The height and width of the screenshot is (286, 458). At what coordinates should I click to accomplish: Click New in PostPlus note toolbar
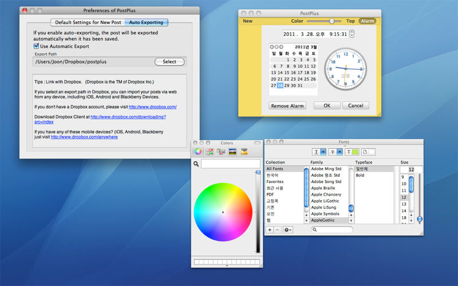click(x=247, y=21)
